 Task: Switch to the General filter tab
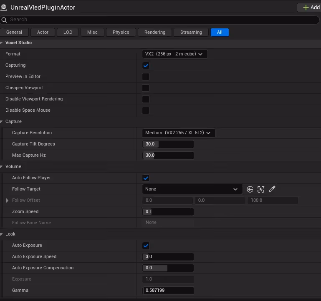point(14,32)
